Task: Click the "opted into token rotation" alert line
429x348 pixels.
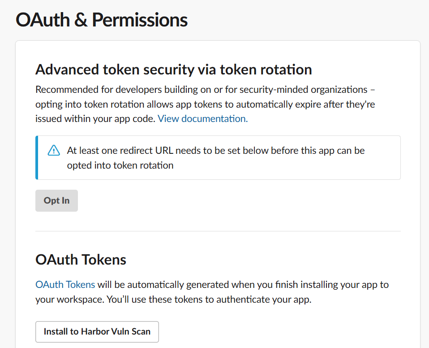Action: 120,165
